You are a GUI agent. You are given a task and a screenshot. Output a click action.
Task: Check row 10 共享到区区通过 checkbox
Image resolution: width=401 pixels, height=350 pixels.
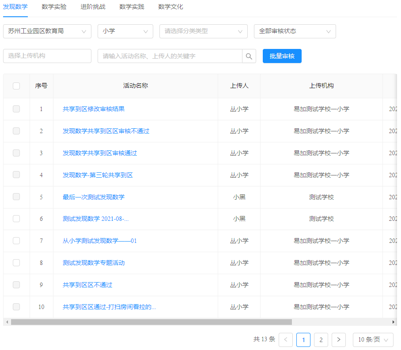click(x=16, y=306)
